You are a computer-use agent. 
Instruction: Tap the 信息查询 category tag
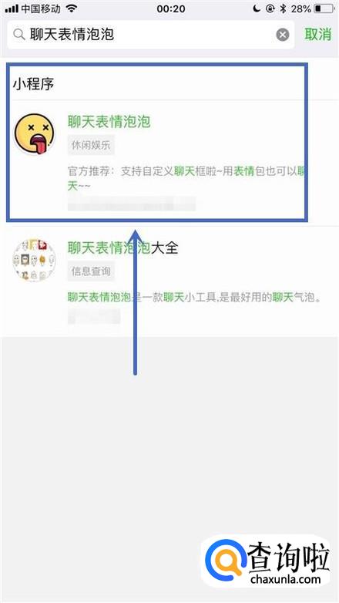[91, 271]
